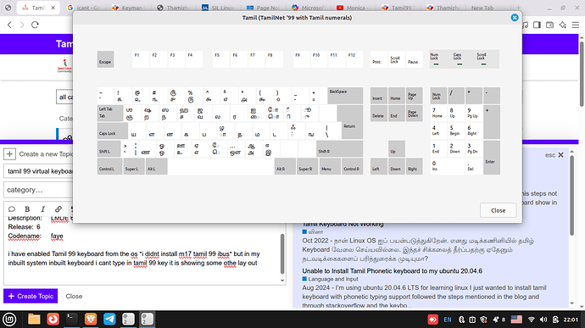Click the Shift L key in the layout
The image size is (585, 328).
point(109,148)
